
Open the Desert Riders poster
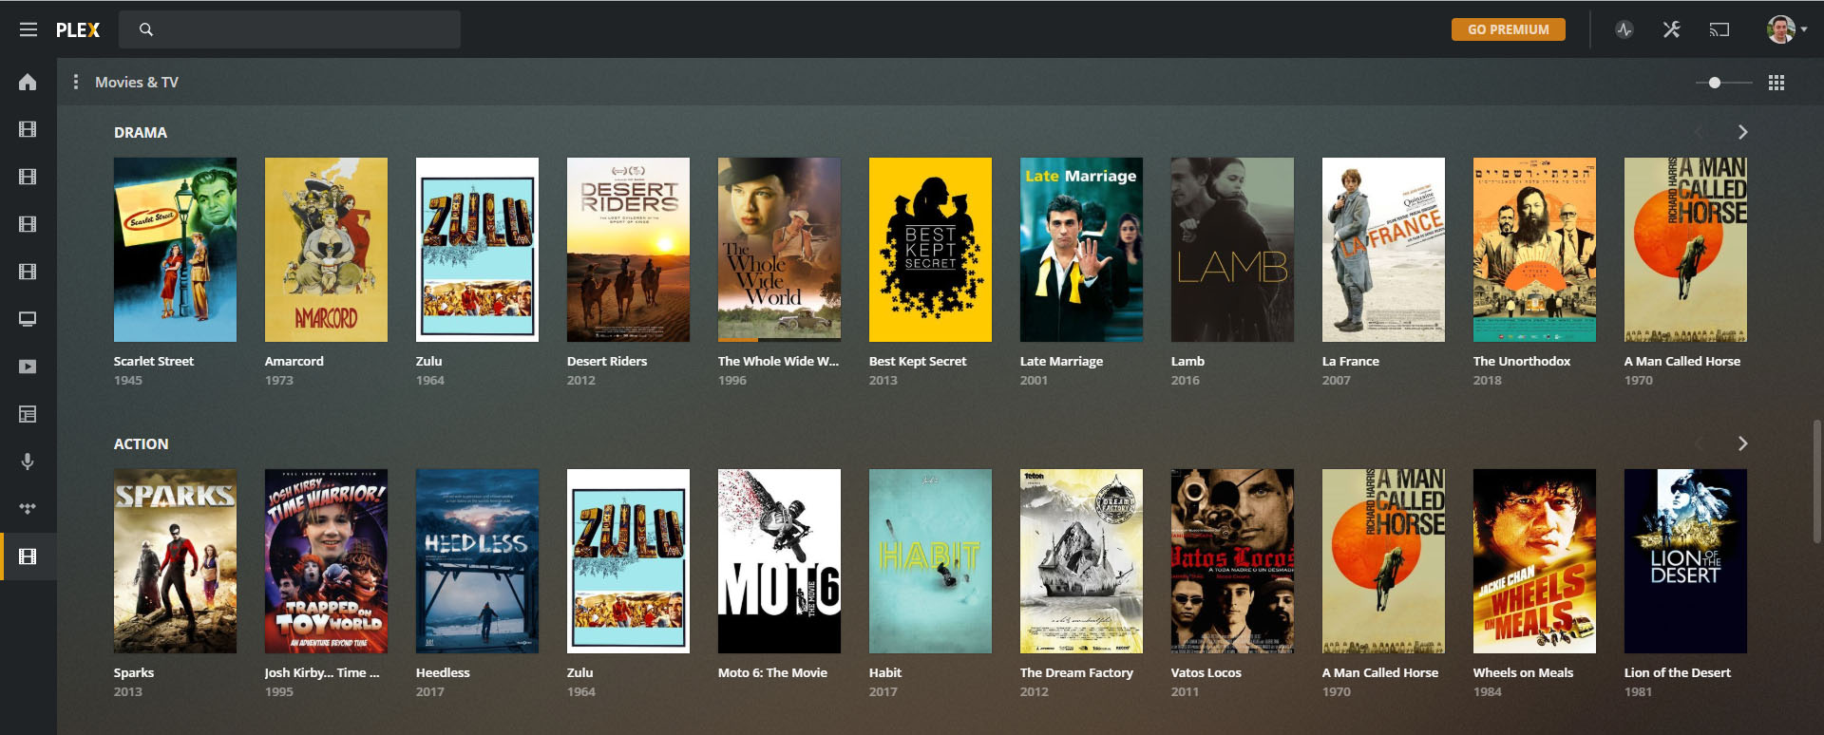pos(628,250)
